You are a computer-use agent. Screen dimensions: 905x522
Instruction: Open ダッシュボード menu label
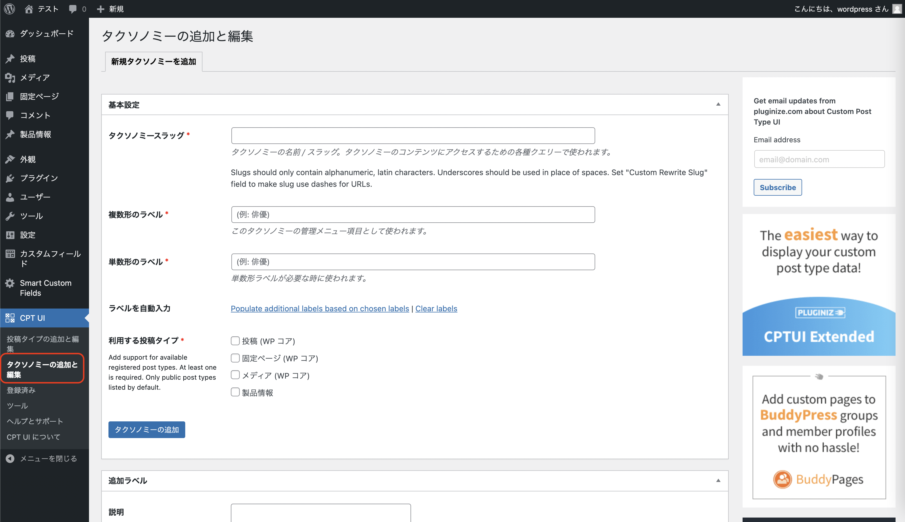coord(47,34)
